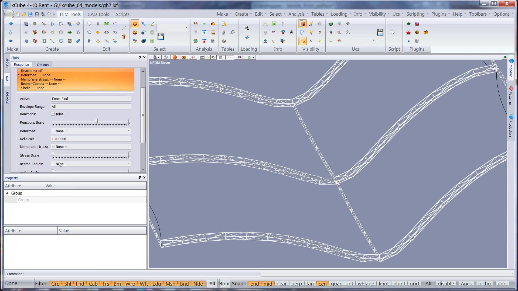Image resolution: width=518 pixels, height=291 pixels.
Task: Enable the ortho snap option in status bar
Action: 485,283
